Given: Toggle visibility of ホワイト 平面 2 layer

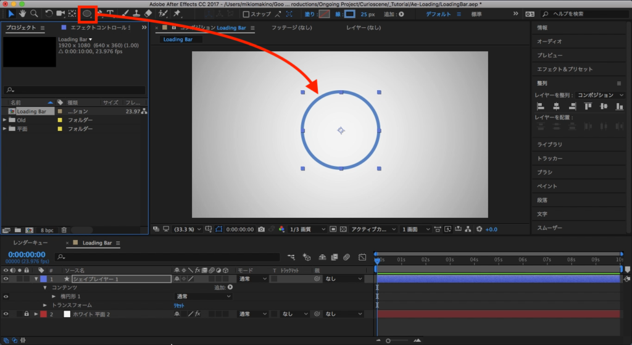Looking at the screenshot, I should pyautogui.click(x=6, y=314).
